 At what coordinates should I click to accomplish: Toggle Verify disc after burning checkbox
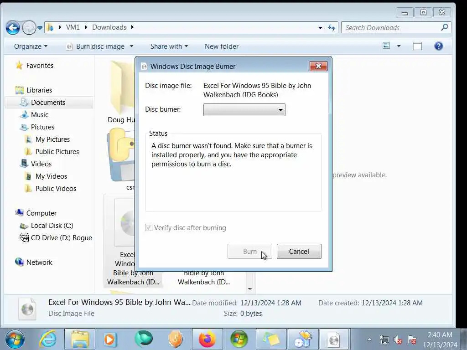148,228
